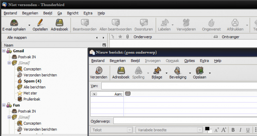Click the first Aan recipient address field
257x136 pixels.
pyautogui.click(x=190, y=94)
